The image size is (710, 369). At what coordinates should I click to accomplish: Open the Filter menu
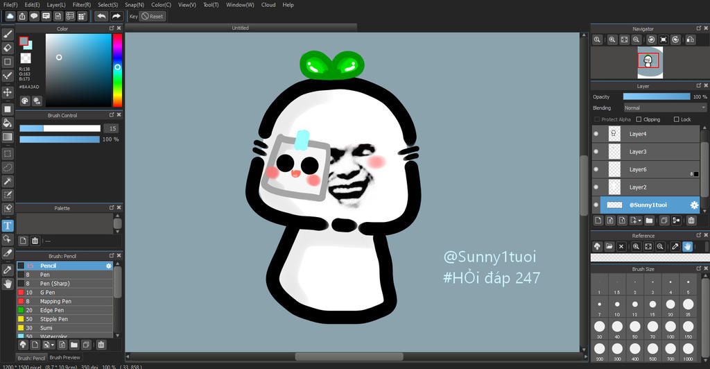(82, 5)
